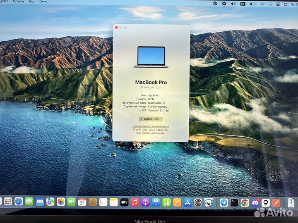Launch FaceTime from the dock

click(72, 202)
